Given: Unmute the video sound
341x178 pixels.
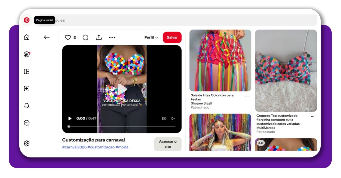Looking at the screenshot, I should click(173, 118).
